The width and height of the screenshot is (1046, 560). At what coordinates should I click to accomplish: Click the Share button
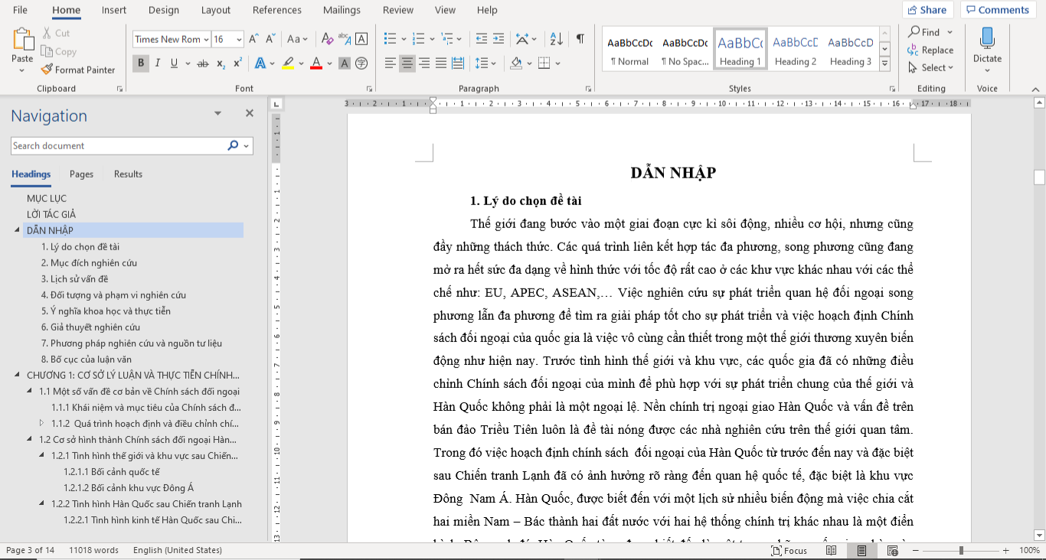pos(927,10)
